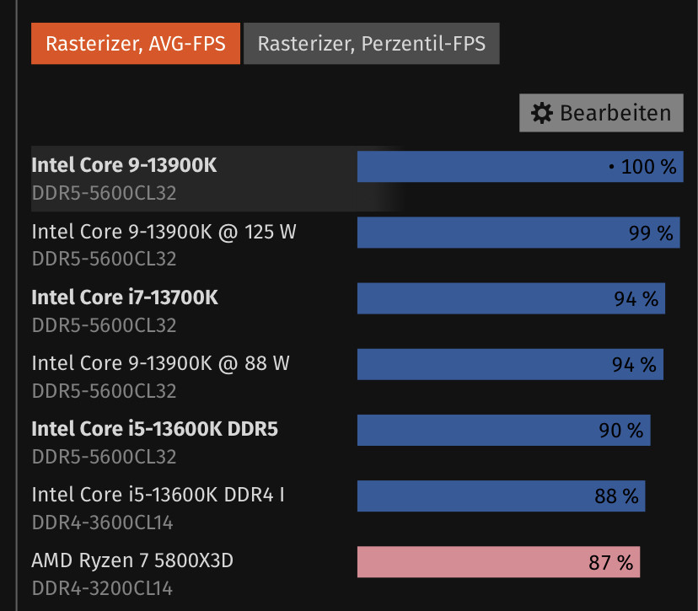Click the 94 % bar for i7-13700K
698x611 pixels.
(x=511, y=298)
